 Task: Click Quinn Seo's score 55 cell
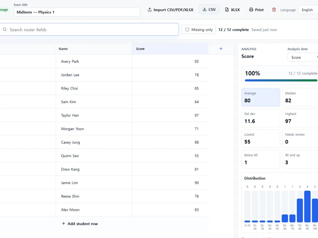point(170,156)
